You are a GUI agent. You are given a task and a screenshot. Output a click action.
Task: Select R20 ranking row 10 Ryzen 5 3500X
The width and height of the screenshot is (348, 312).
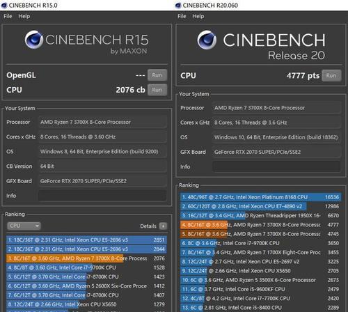(261, 280)
